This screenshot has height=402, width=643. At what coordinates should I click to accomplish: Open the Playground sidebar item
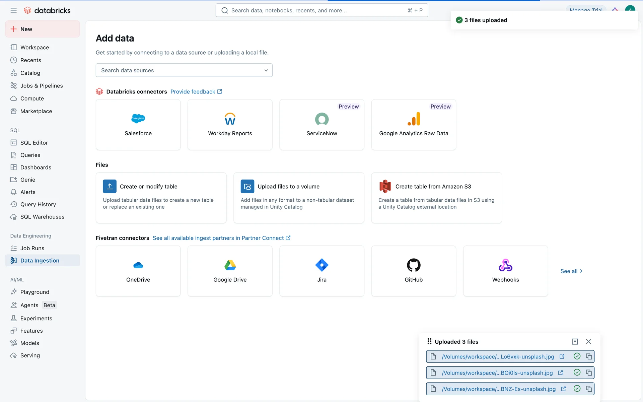click(34, 292)
